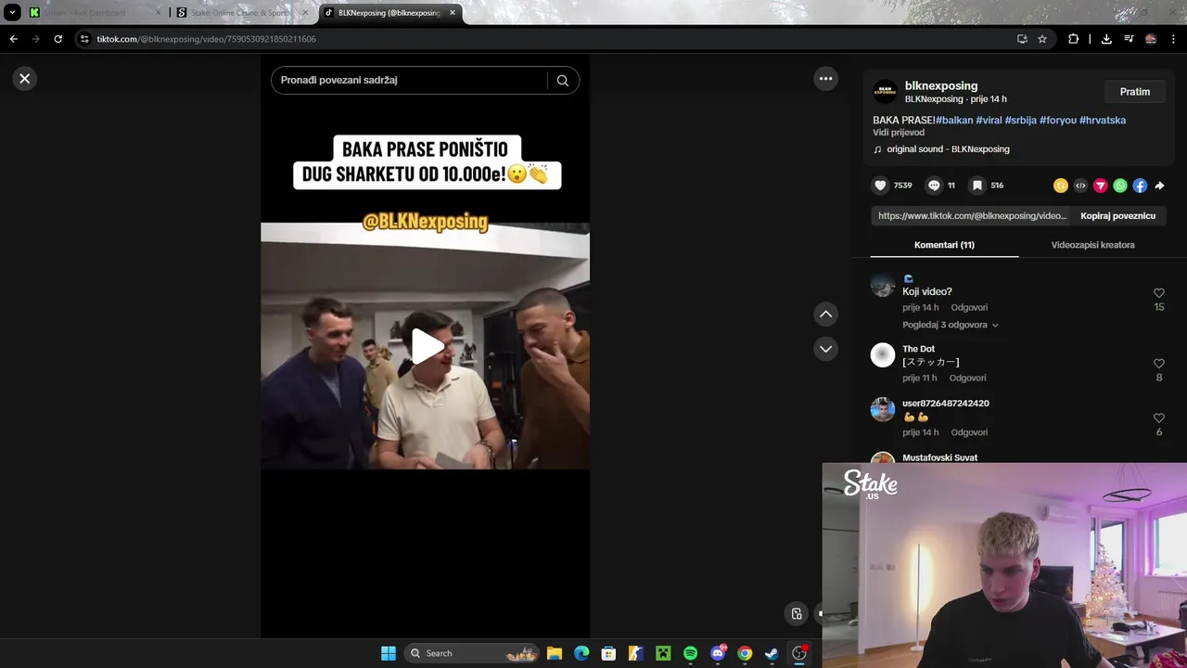Screen dimensions: 1187x668
Task: Click the install app icon in address bar
Action: (x=1022, y=39)
